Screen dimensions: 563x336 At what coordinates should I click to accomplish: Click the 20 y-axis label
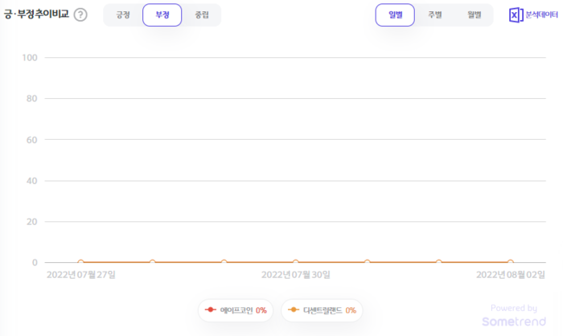pyautogui.click(x=31, y=222)
